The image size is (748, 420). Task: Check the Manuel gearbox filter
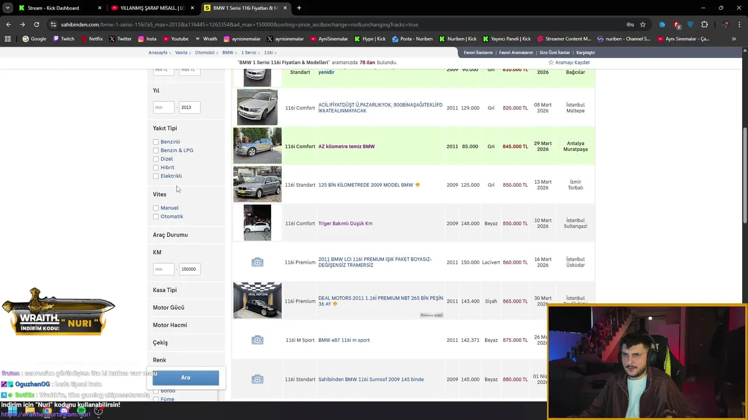pyautogui.click(x=155, y=208)
